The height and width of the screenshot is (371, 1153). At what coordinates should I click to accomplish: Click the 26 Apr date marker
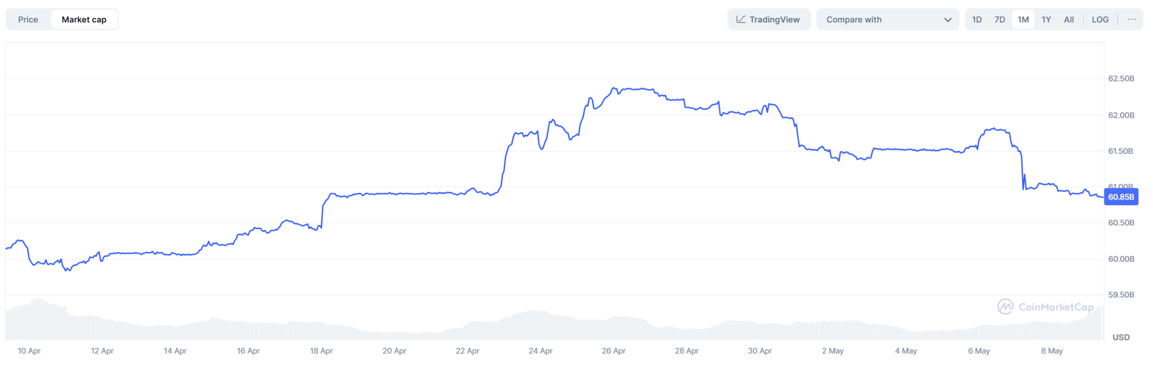[x=613, y=351]
